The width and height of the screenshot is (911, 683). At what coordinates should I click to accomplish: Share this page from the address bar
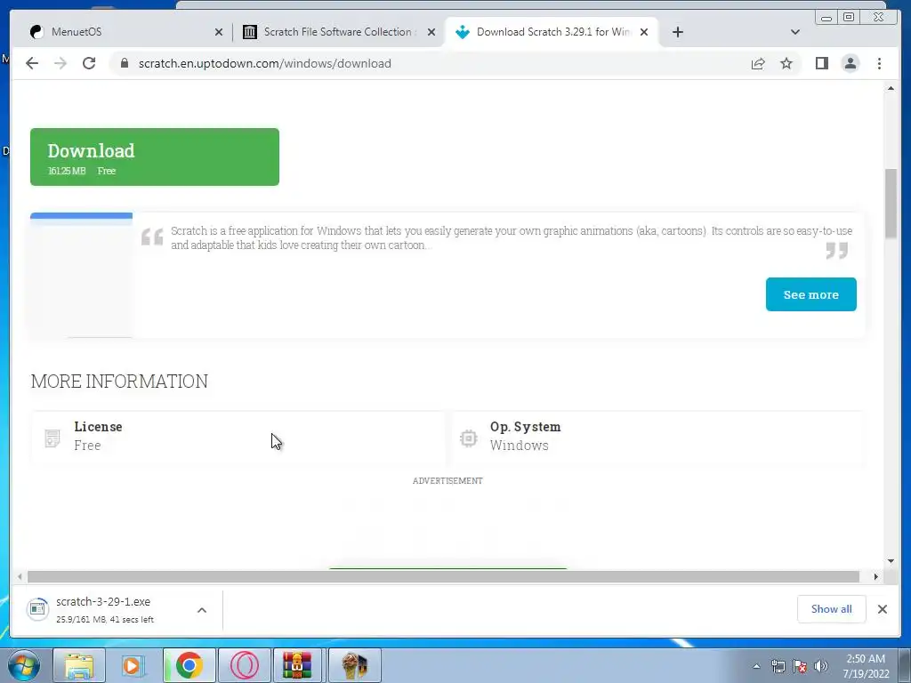pyautogui.click(x=758, y=63)
